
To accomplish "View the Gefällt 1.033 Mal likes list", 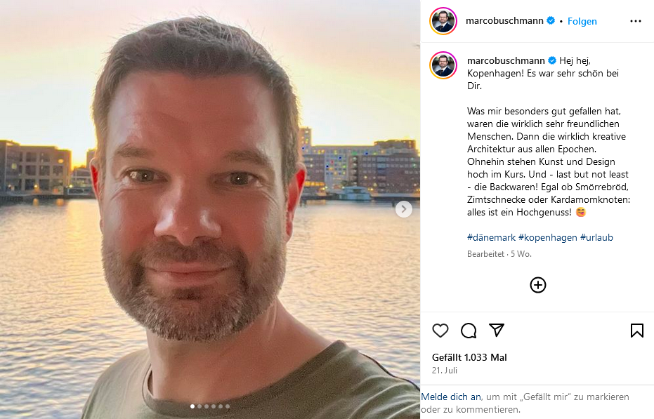I will click(x=469, y=357).
